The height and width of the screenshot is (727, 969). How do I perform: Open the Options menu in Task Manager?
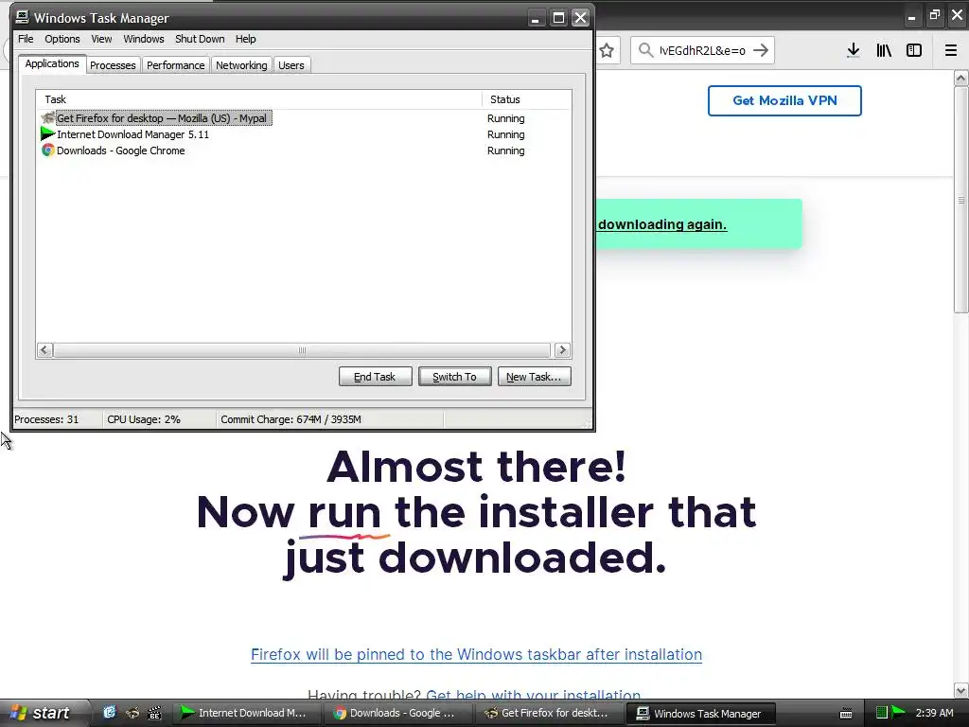(x=62, y=39)
